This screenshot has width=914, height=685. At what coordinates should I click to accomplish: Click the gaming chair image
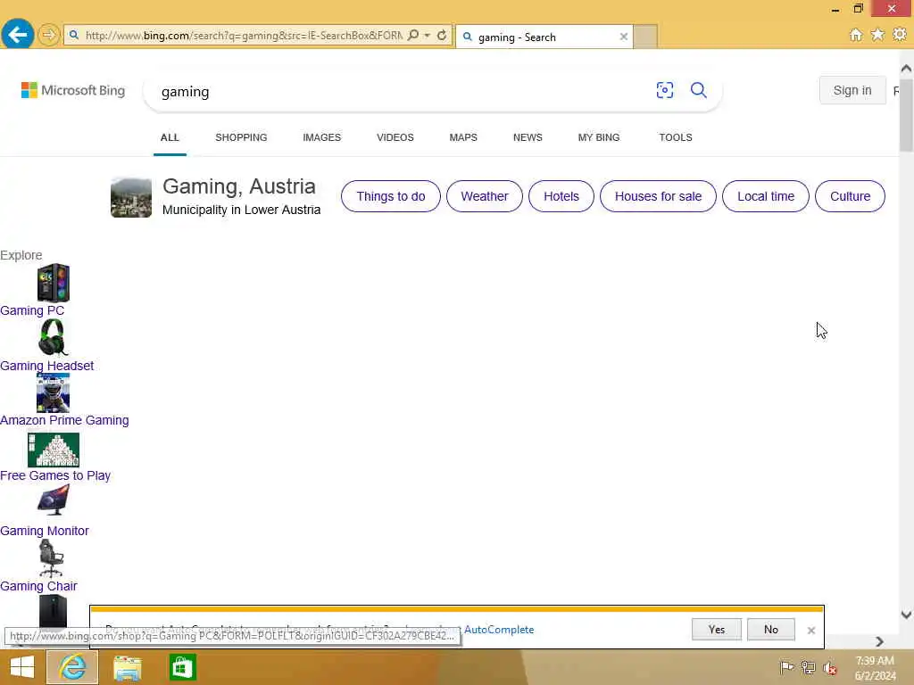[x=51, y=558]
